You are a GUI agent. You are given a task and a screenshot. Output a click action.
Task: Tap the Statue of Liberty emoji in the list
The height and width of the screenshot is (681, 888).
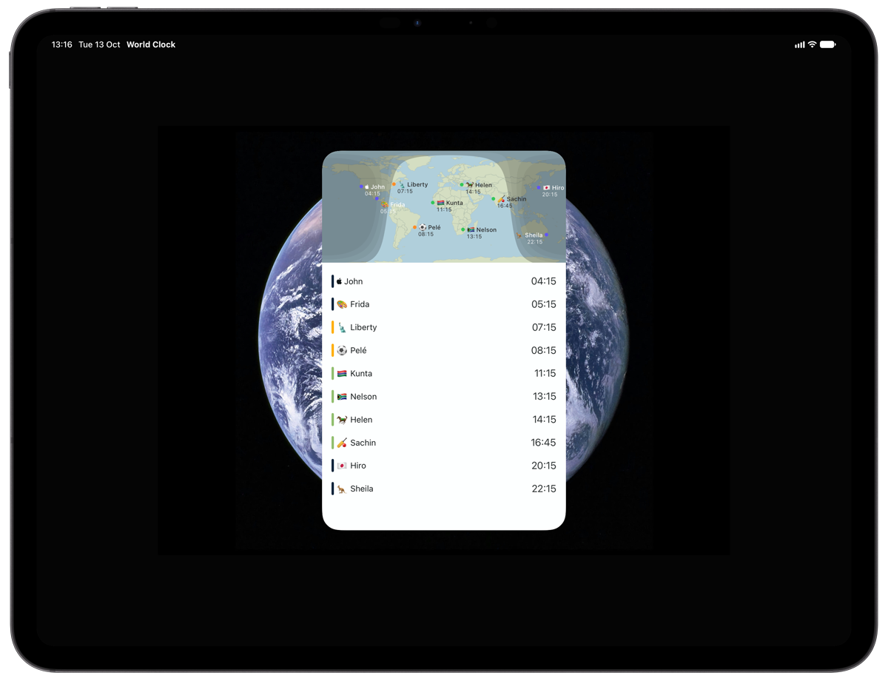click(341, 327)
